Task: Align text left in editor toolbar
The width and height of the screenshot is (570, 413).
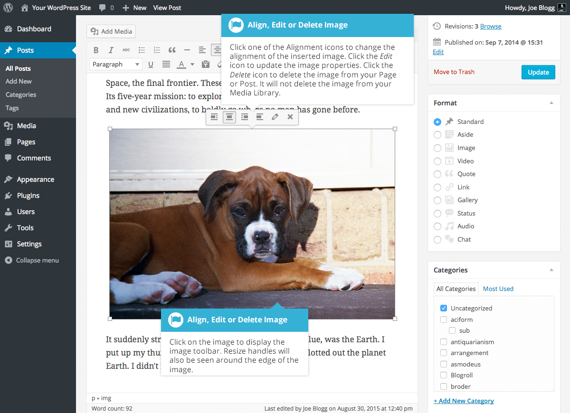Action: click(202, 50)
